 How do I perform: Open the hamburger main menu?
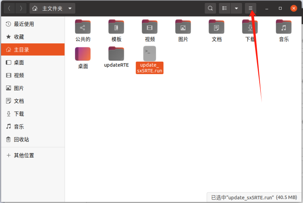click(250, 8)
